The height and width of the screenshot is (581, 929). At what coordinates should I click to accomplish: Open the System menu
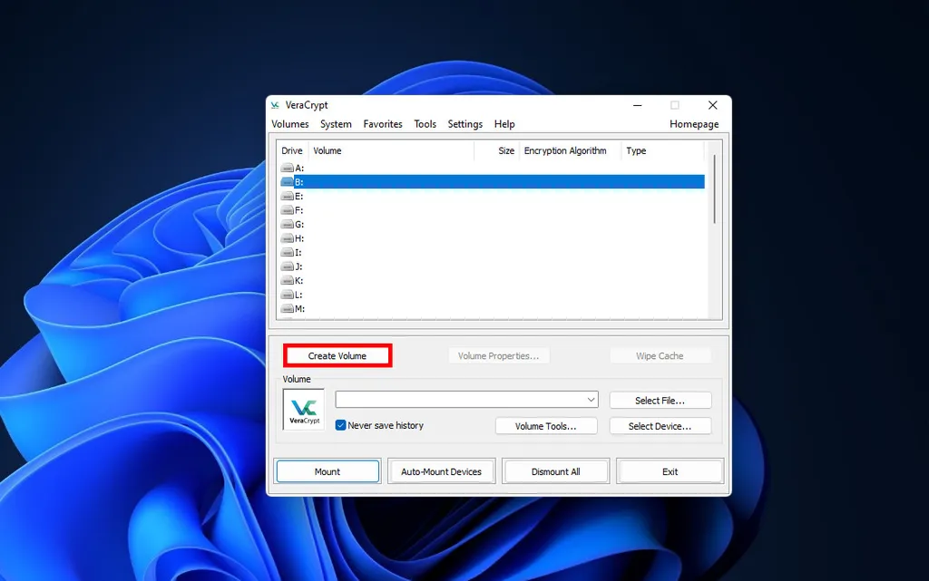pos(336,124)
